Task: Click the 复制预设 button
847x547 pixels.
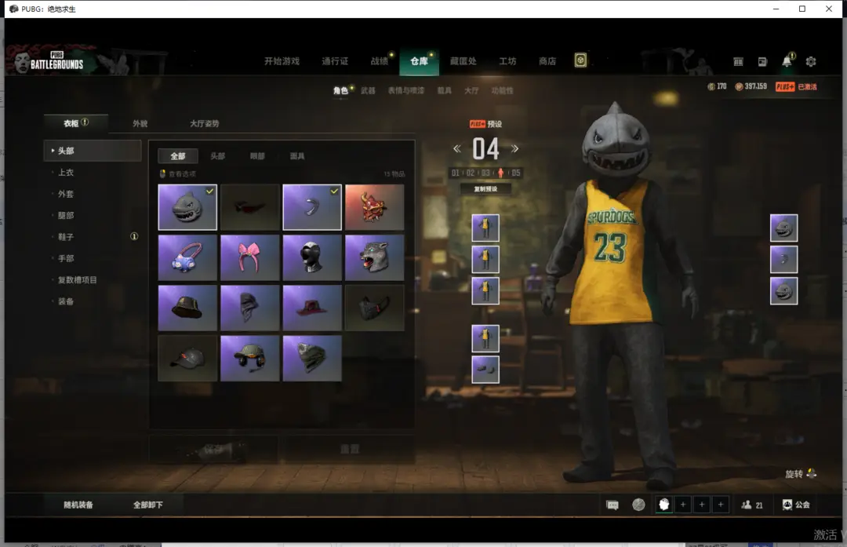Action: coord(485,189)
